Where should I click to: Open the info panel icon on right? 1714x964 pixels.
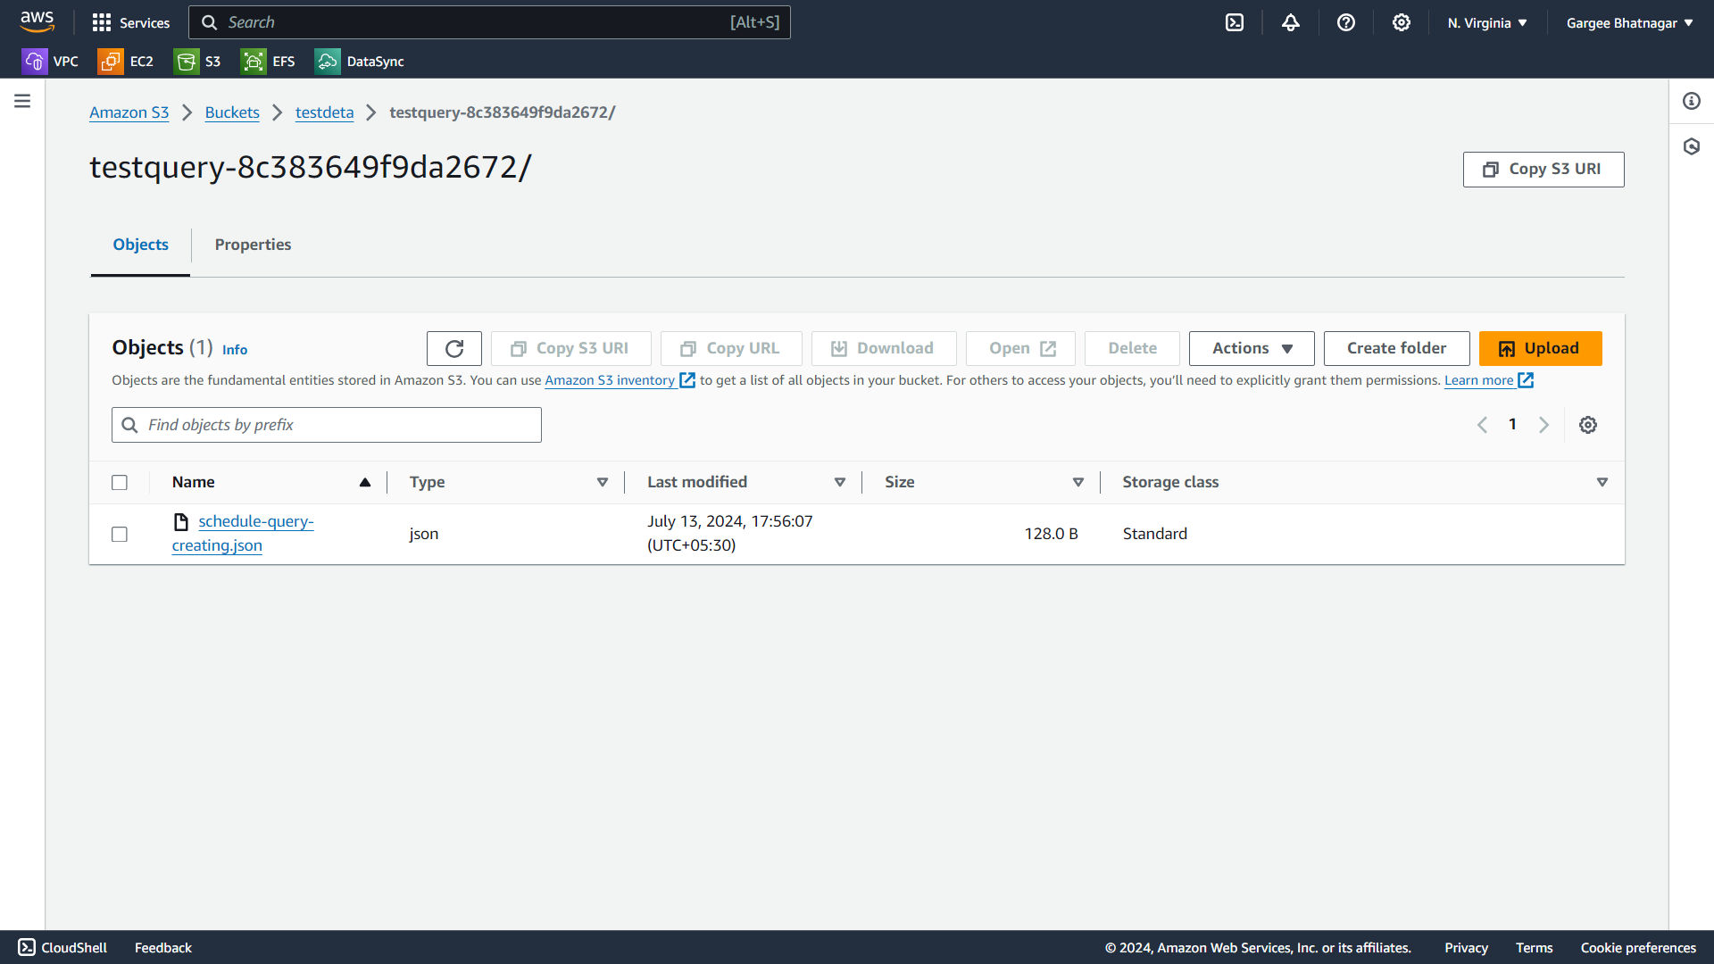pos(1692,101)
